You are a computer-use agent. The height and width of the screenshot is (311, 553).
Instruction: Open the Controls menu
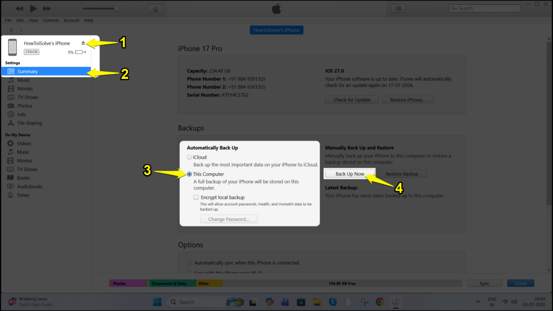coord(51,20)
